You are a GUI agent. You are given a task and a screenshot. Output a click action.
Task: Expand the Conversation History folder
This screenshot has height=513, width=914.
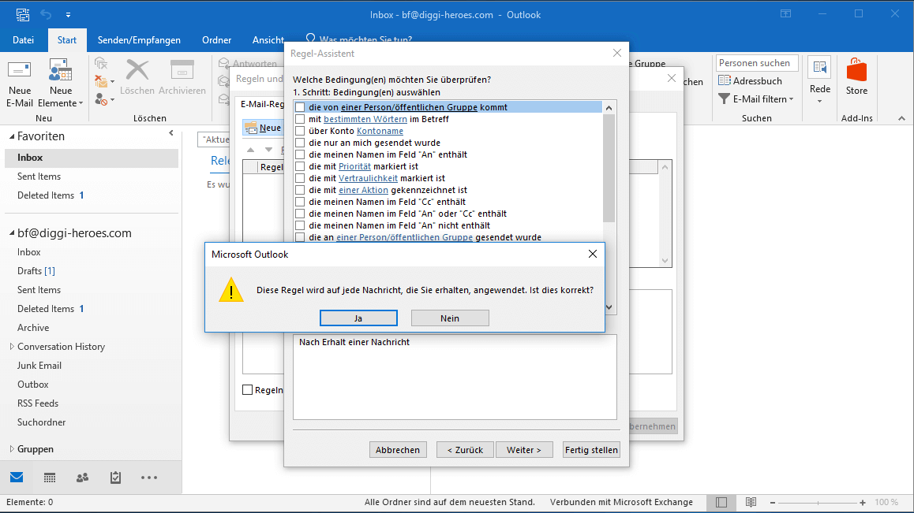coord(12,347)
